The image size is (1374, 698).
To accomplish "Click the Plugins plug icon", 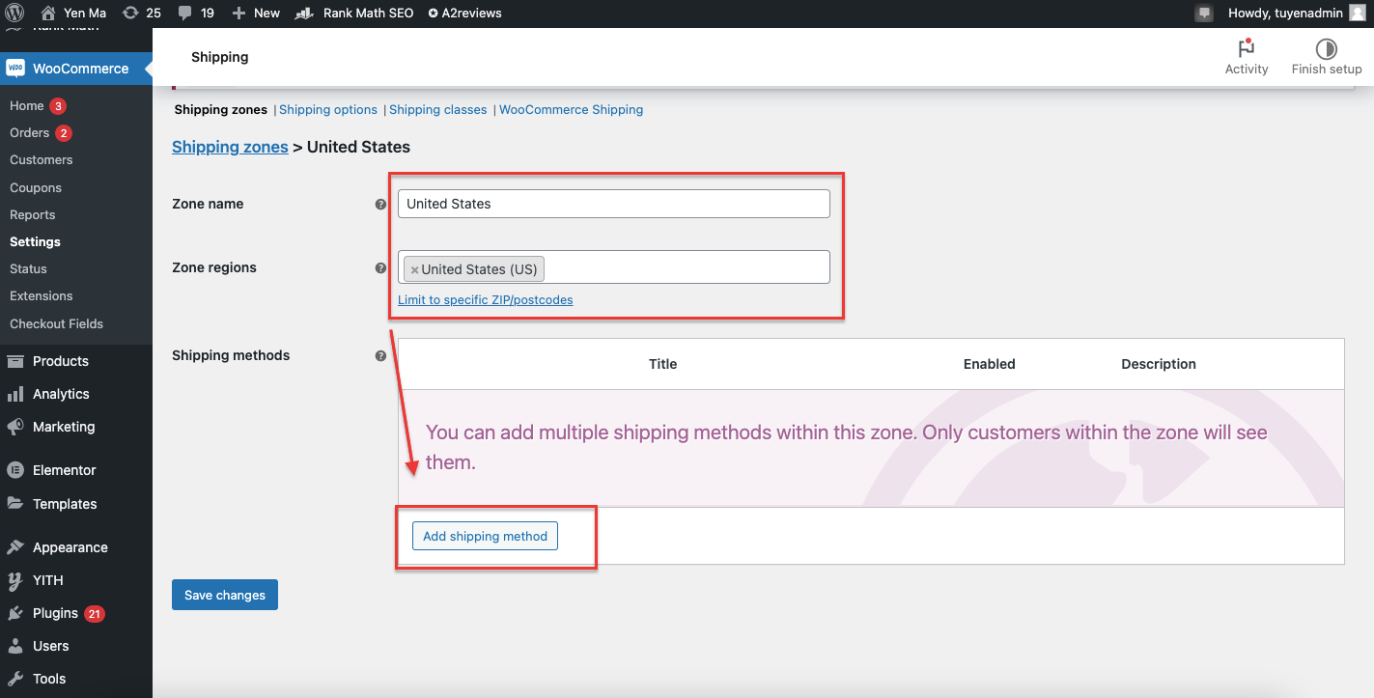I will coord(15,613).
